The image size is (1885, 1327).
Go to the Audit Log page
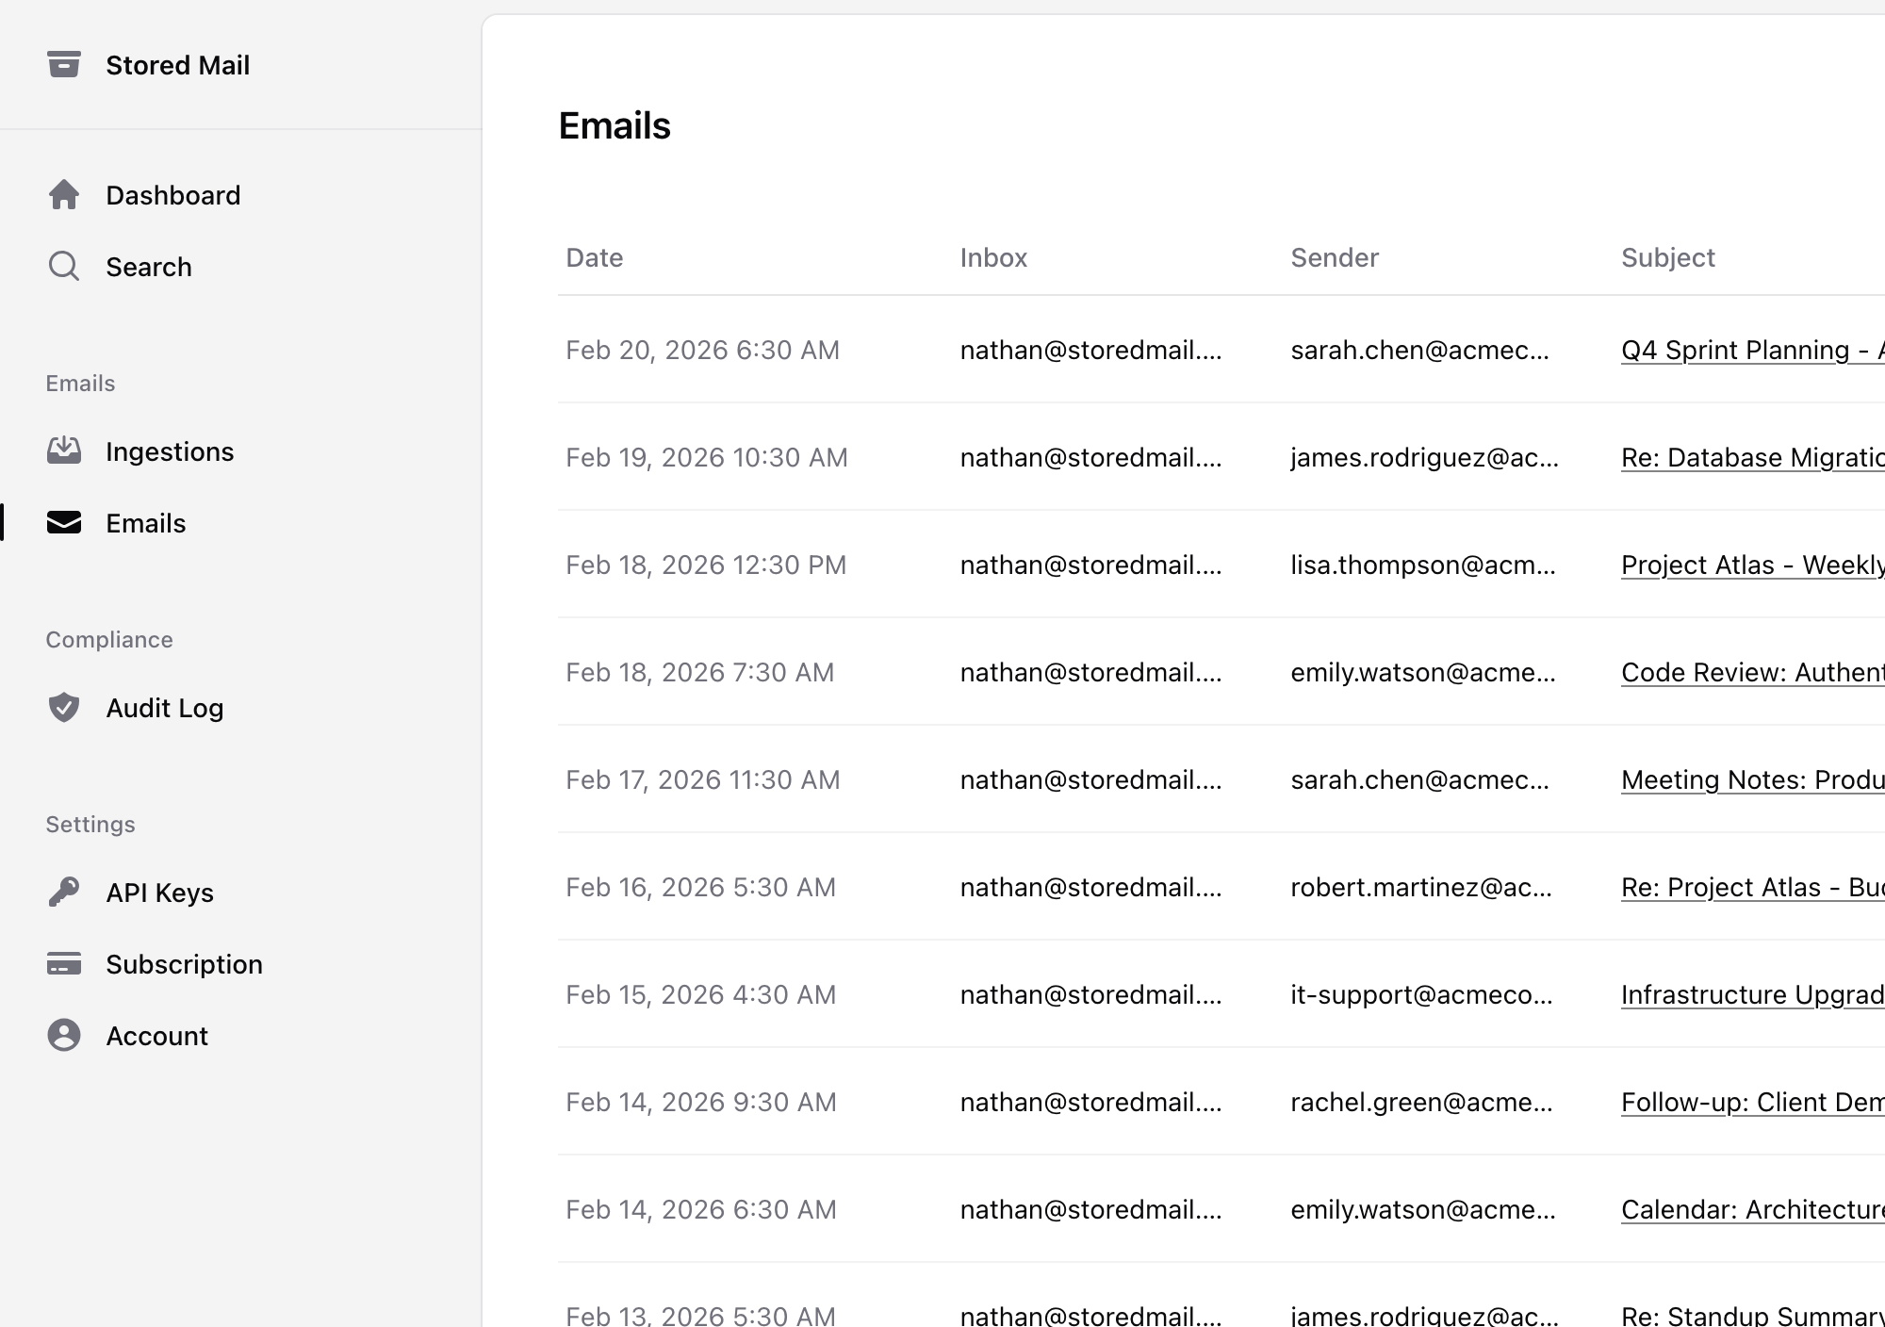tap(164, 708)
